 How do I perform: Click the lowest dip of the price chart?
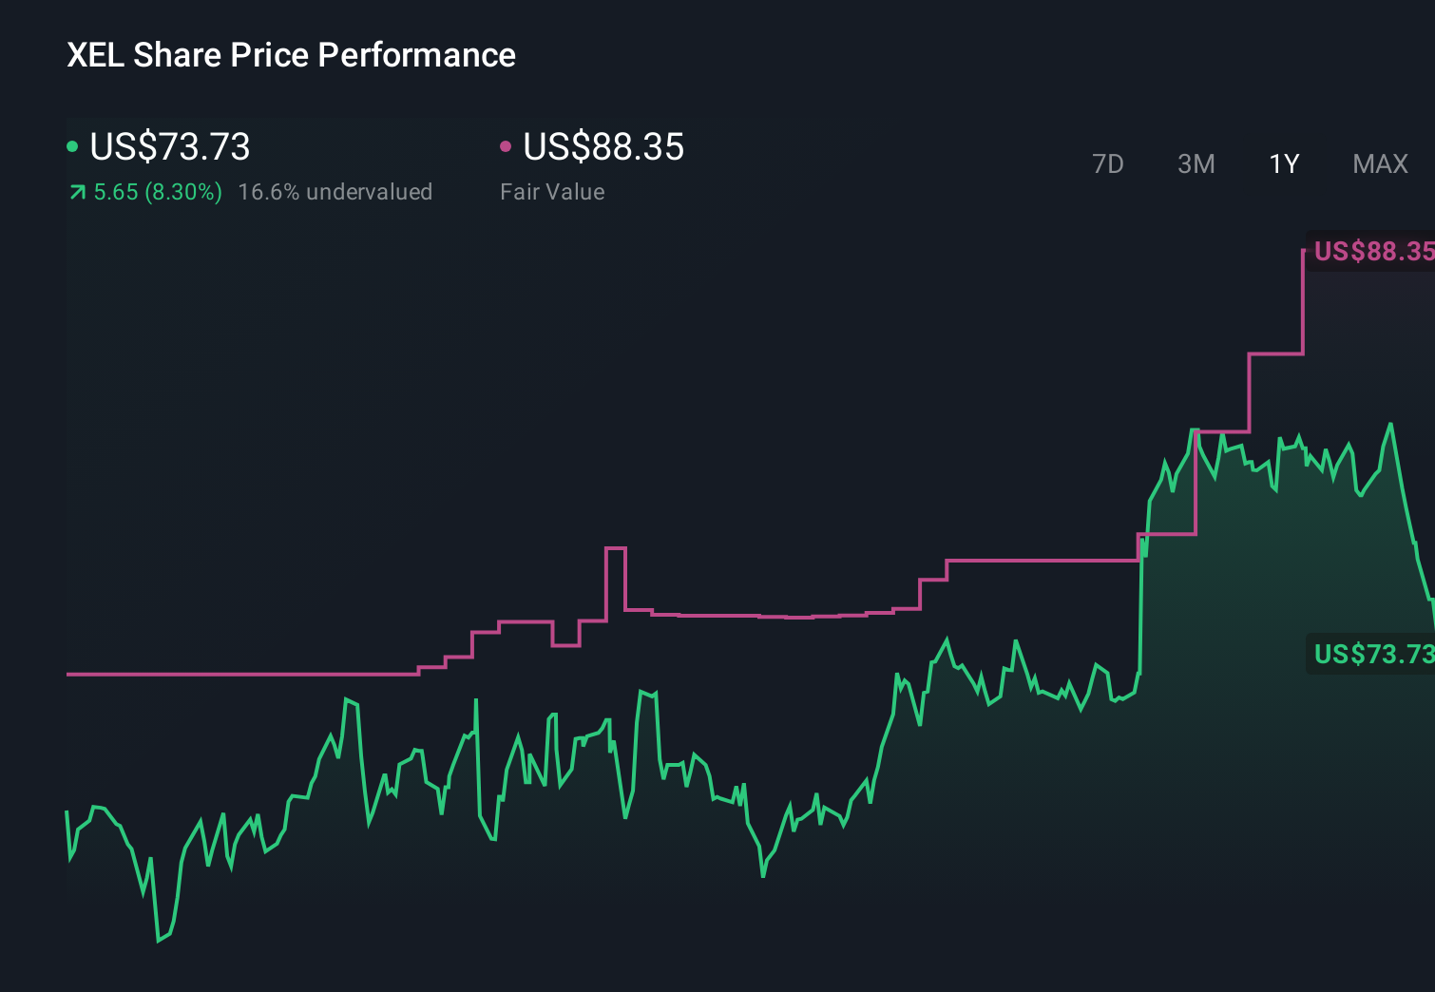click(x=159, y=942)
